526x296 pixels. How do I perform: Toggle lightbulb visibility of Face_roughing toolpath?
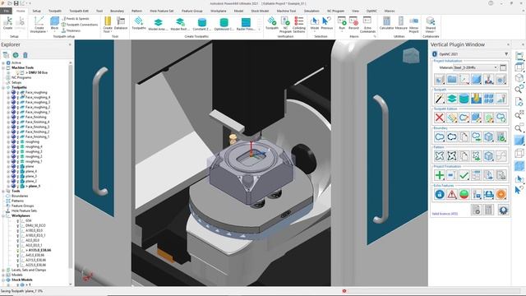18,92
